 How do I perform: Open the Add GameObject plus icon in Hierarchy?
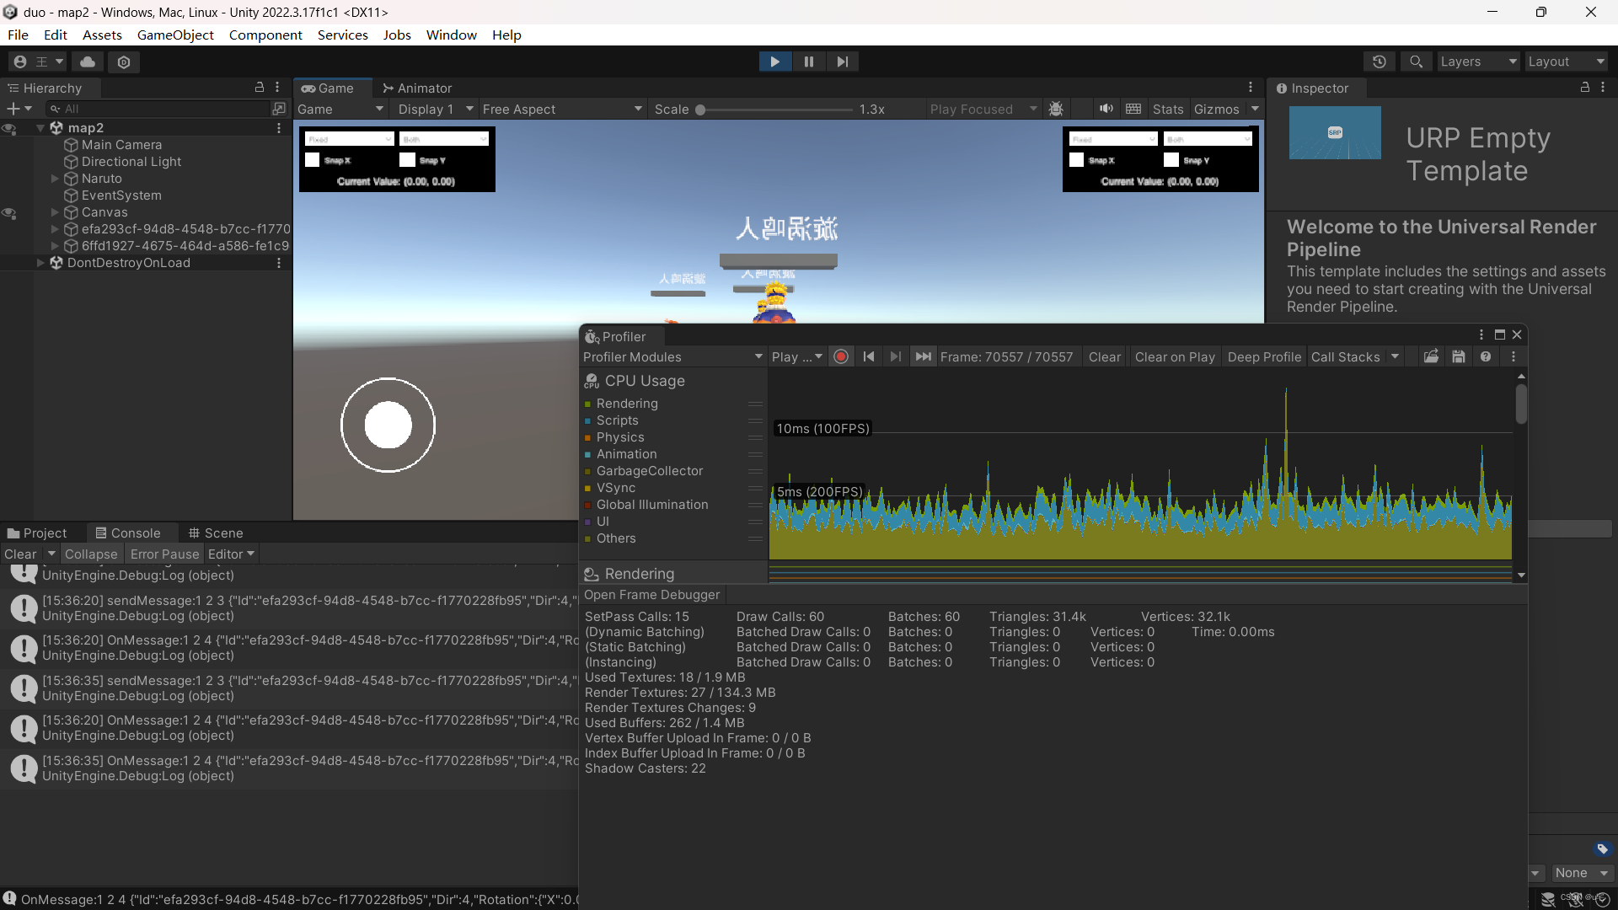tap(13, 108)
